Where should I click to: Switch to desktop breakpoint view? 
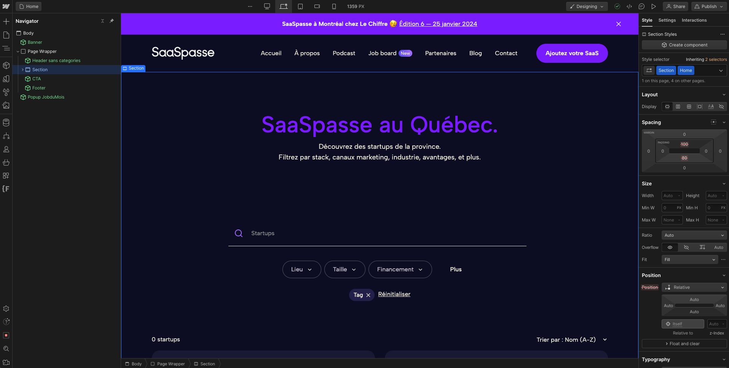(x=267, y=6)
